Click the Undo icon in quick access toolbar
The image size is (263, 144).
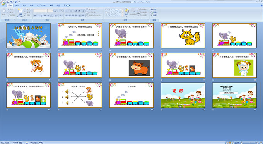(x=11, y=2)
